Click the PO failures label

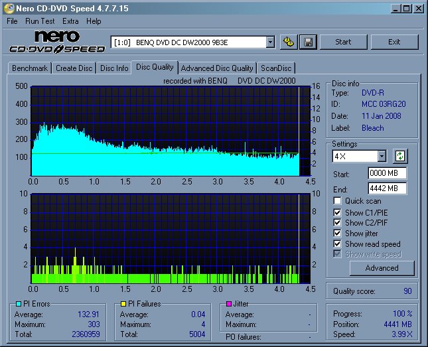[x=244, y=337]
